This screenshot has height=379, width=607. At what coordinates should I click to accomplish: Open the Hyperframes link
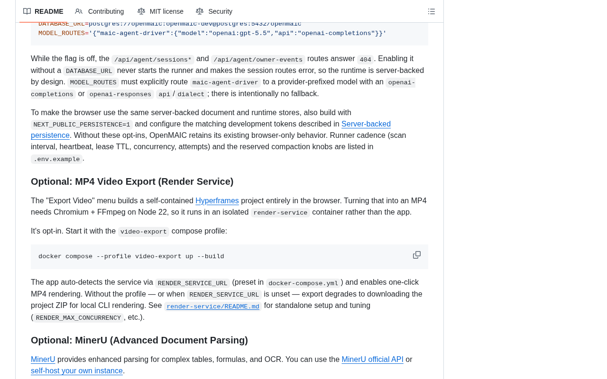point(217,201)
